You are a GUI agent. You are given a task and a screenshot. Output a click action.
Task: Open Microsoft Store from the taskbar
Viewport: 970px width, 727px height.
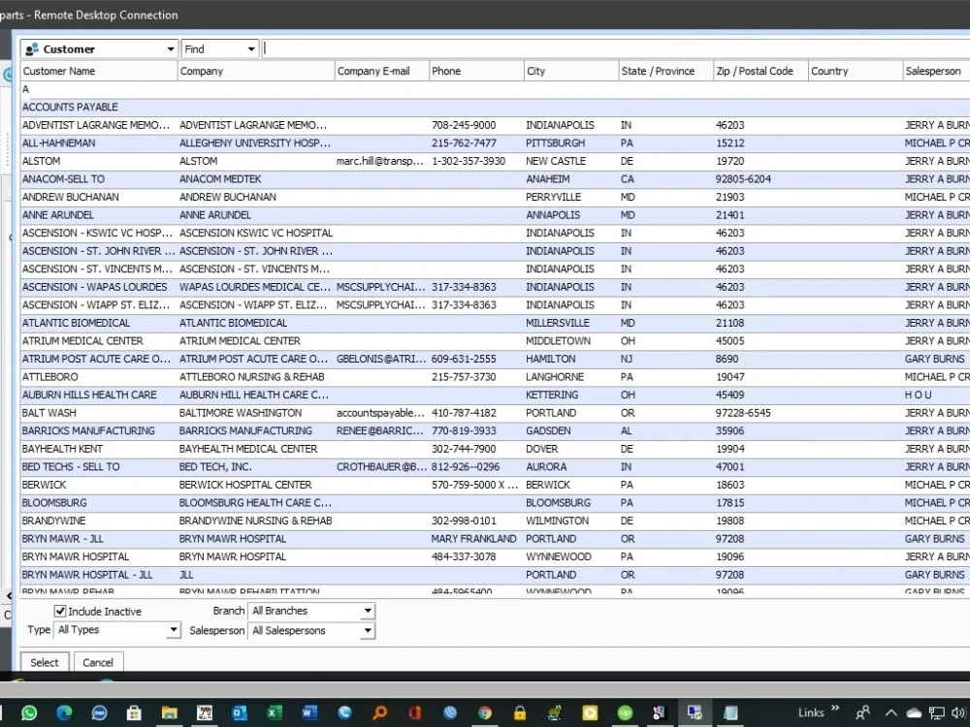[x=134, y=712]
